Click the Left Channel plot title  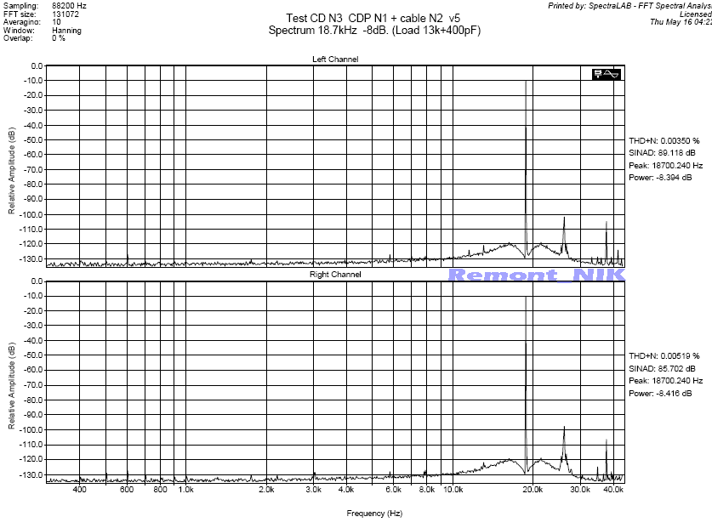point(334,60)
